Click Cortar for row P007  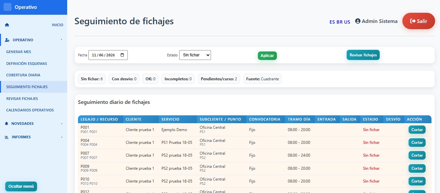pyautogui.click(x=417, y=155)
